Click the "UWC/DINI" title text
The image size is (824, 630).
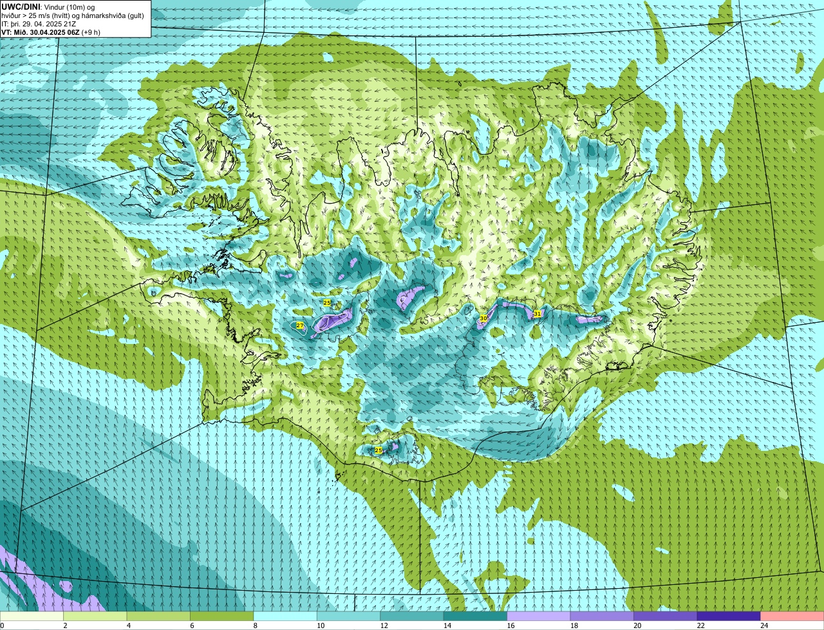(x=21, y=6)
